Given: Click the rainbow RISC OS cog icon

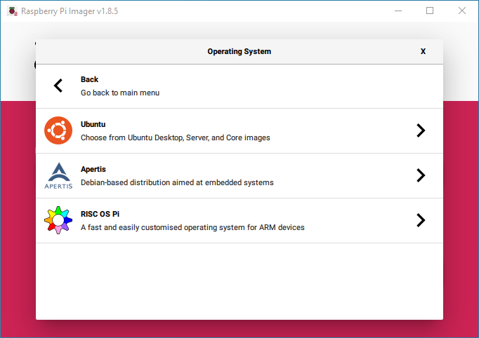Looking at the screenshot, I should [58, 220].
